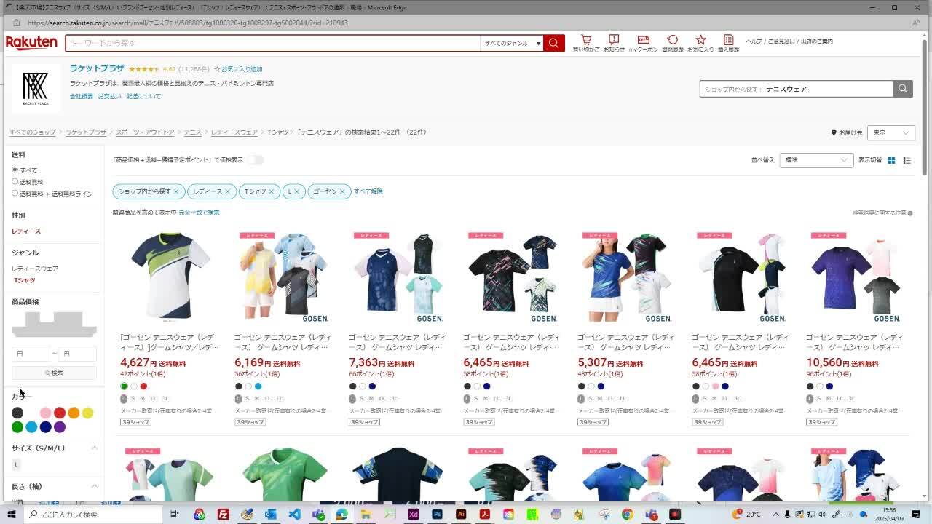Open the myクーポン coupon icon
This screenshot has width=932, height=524.
(x=643, y=41)
